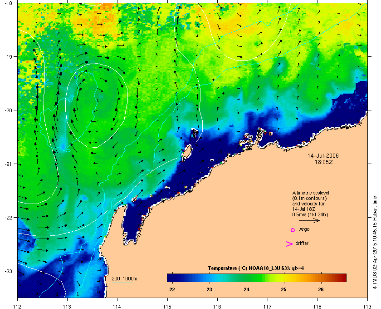This screenshot has height=309, width=381.
Task: Click the 24 label under the colorbar
Action: point(247,289)
